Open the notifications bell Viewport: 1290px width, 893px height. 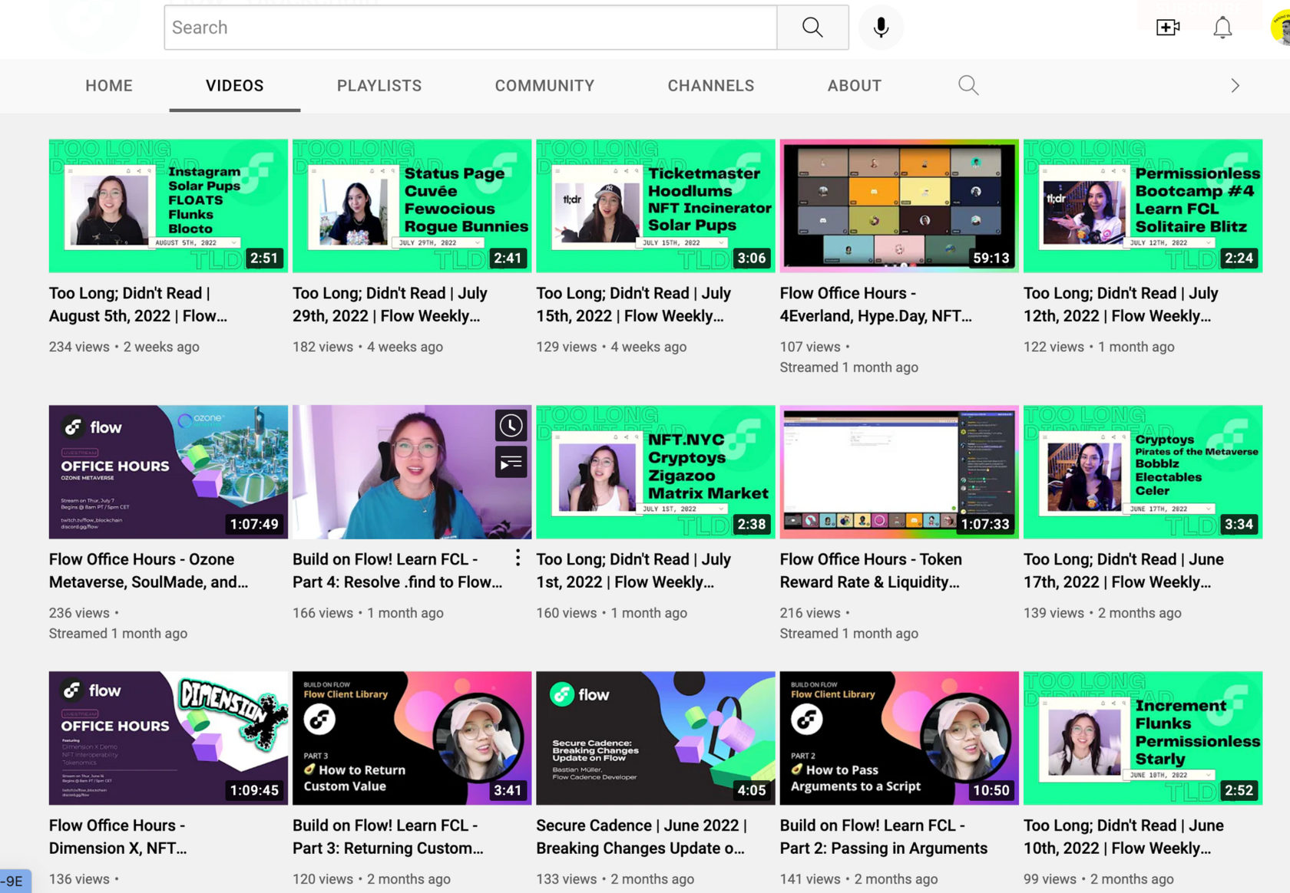click(x=1222, y=28)
